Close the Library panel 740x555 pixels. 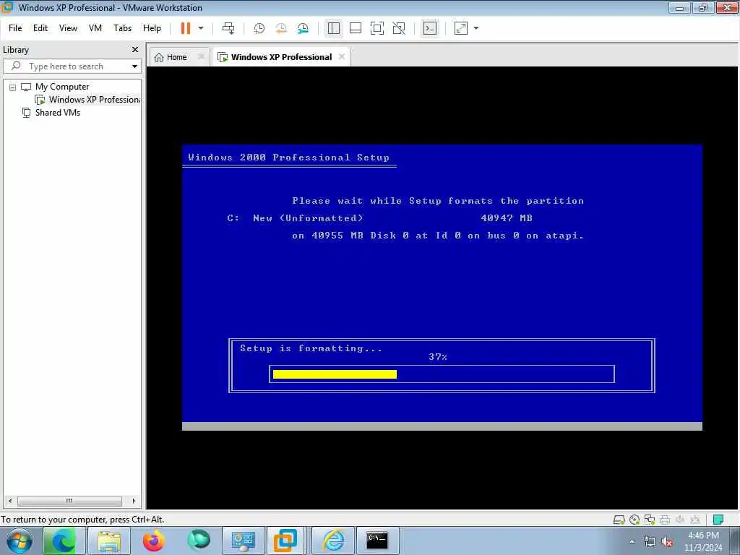coord(135,50)
